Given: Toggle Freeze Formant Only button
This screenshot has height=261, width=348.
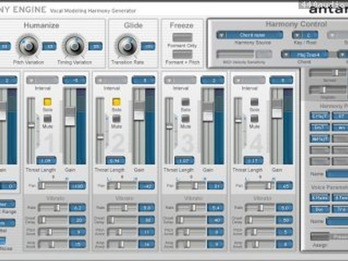Looking at the screenshot, I should [183, 37].
